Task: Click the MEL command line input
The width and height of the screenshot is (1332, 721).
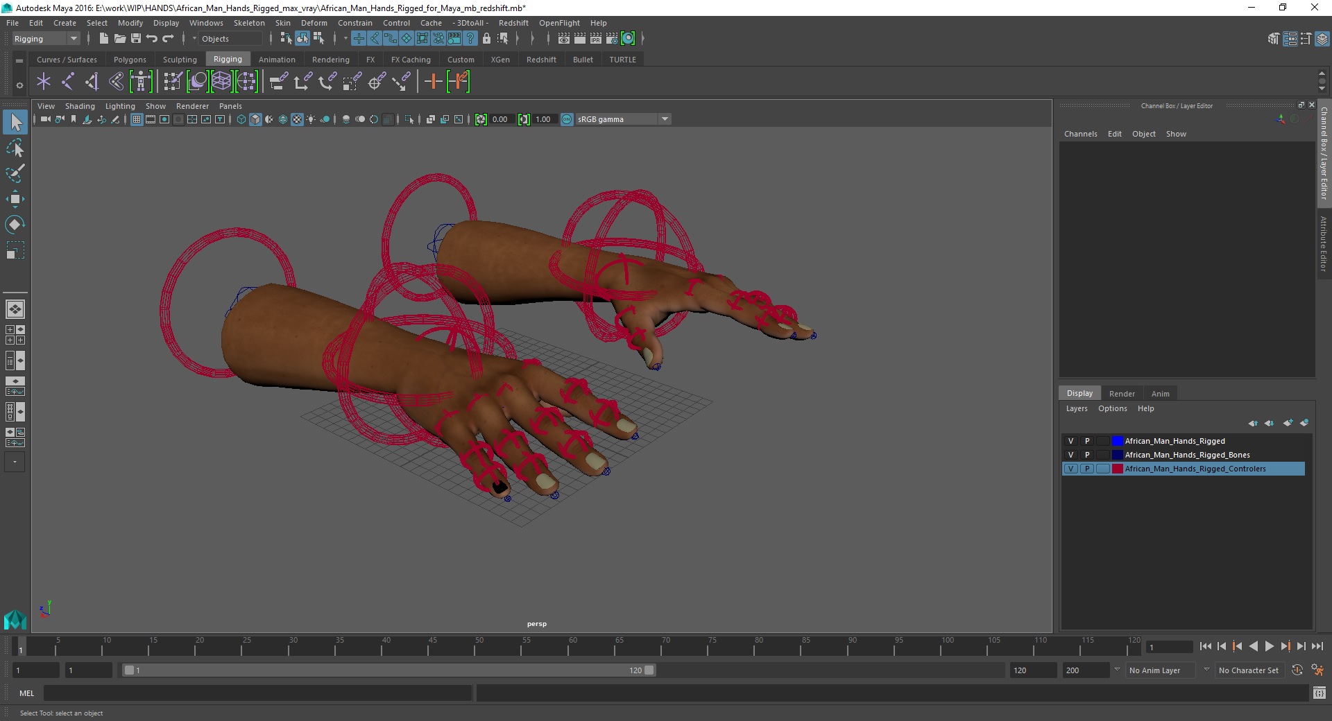Action: tap(257, 693)
